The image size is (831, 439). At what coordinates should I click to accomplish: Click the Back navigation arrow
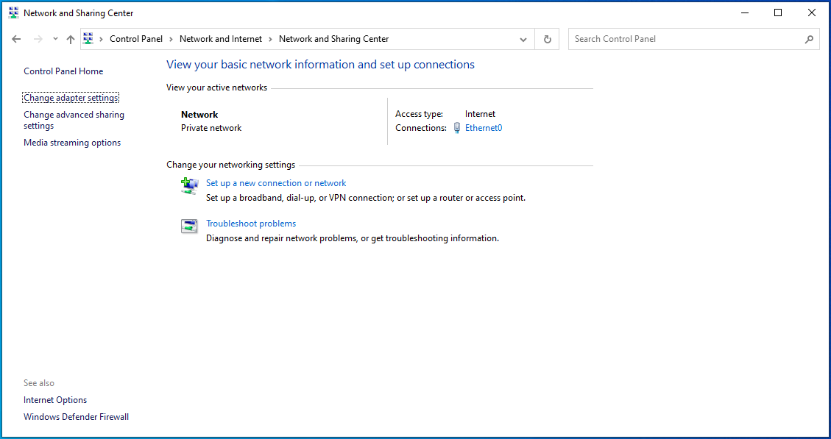16,38
